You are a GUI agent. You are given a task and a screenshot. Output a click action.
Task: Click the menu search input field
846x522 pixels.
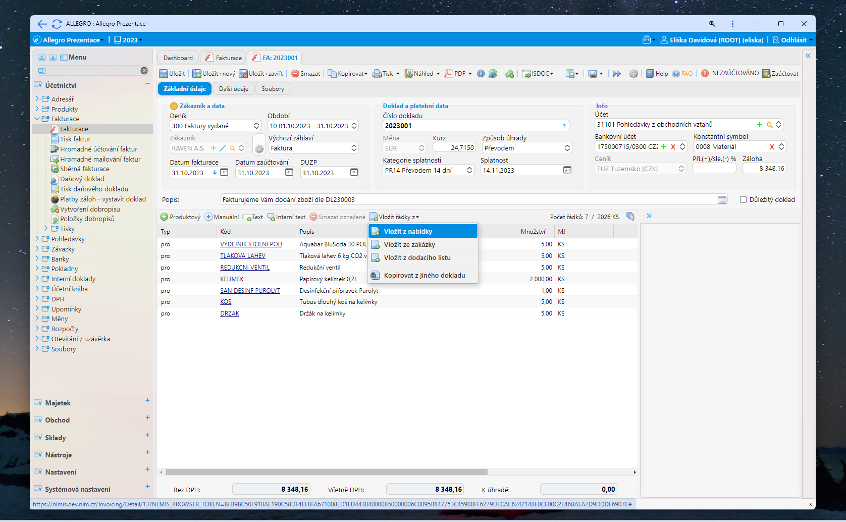click(93, 71)
